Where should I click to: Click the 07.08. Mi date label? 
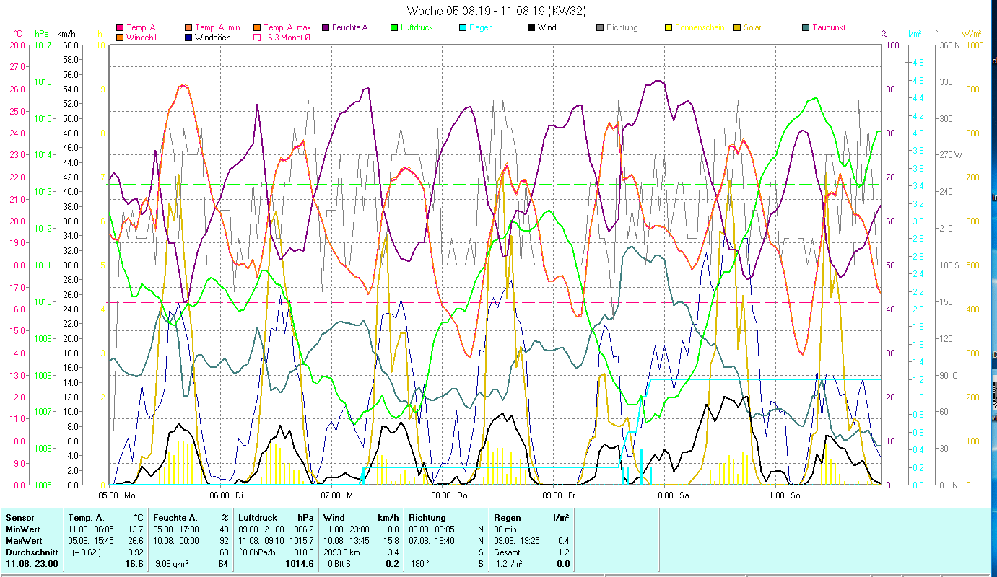[x=337, y=495]
